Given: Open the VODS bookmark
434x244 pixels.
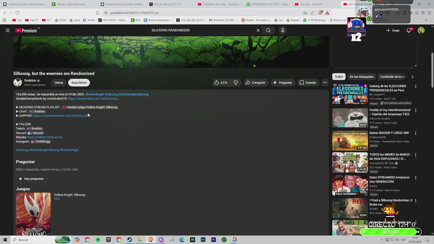Looking at the screenshot, I should pyautogui.click(x=60, y=20).
